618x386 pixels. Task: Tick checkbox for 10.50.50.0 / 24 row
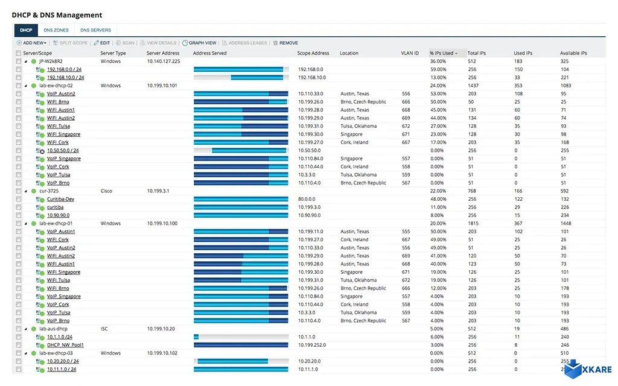click(x=18, y=150)
